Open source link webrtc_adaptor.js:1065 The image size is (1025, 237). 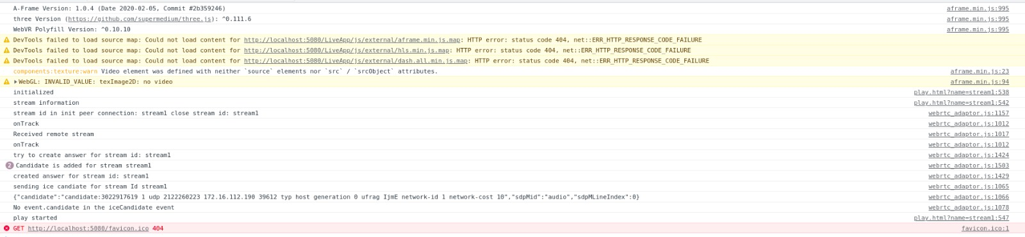tap(969, 187)
